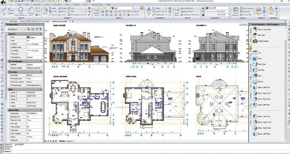This screenshot has width=290, height=154.
Task: Switch to the family_house.dwg tab
Action: (x=60, y=21)
